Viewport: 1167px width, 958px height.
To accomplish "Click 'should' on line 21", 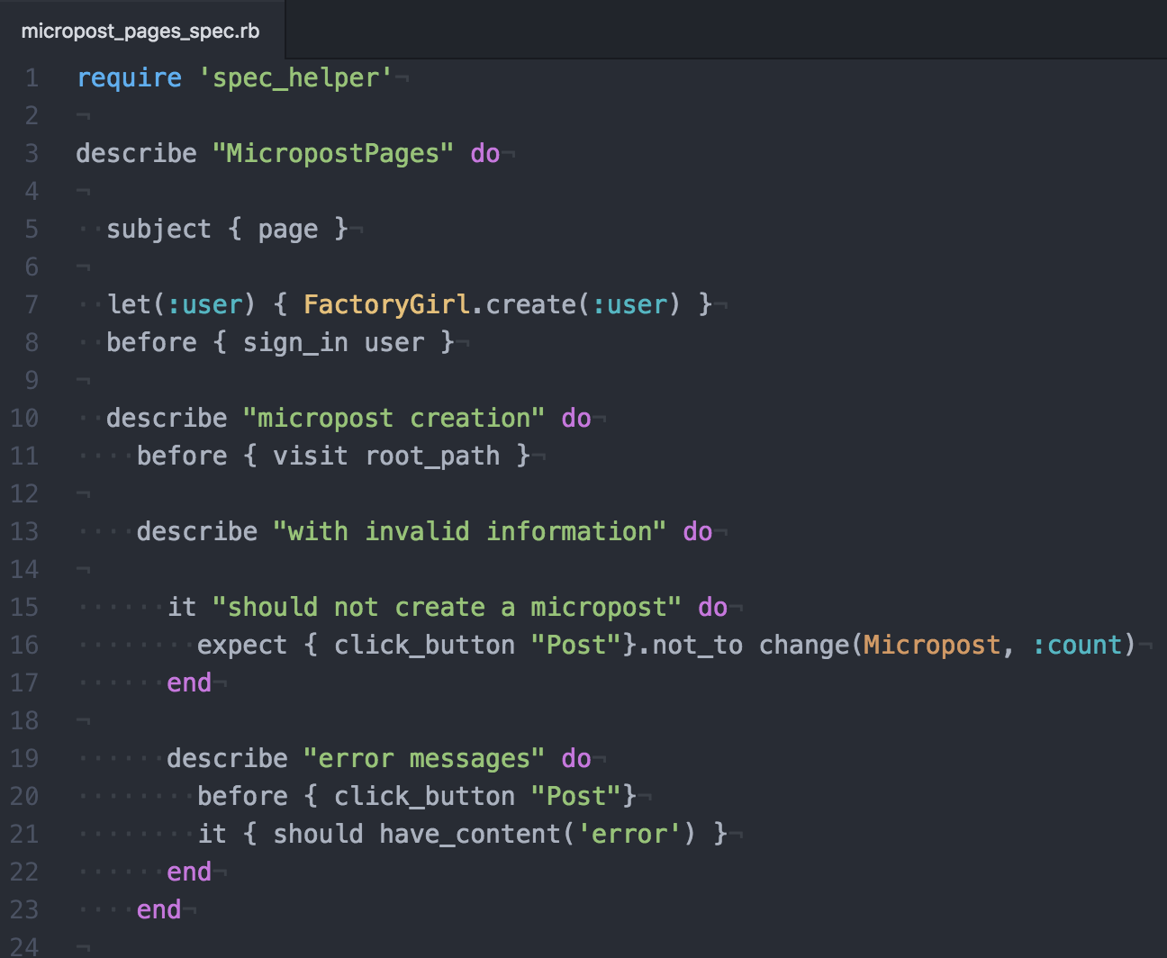I will pos(319,835).
